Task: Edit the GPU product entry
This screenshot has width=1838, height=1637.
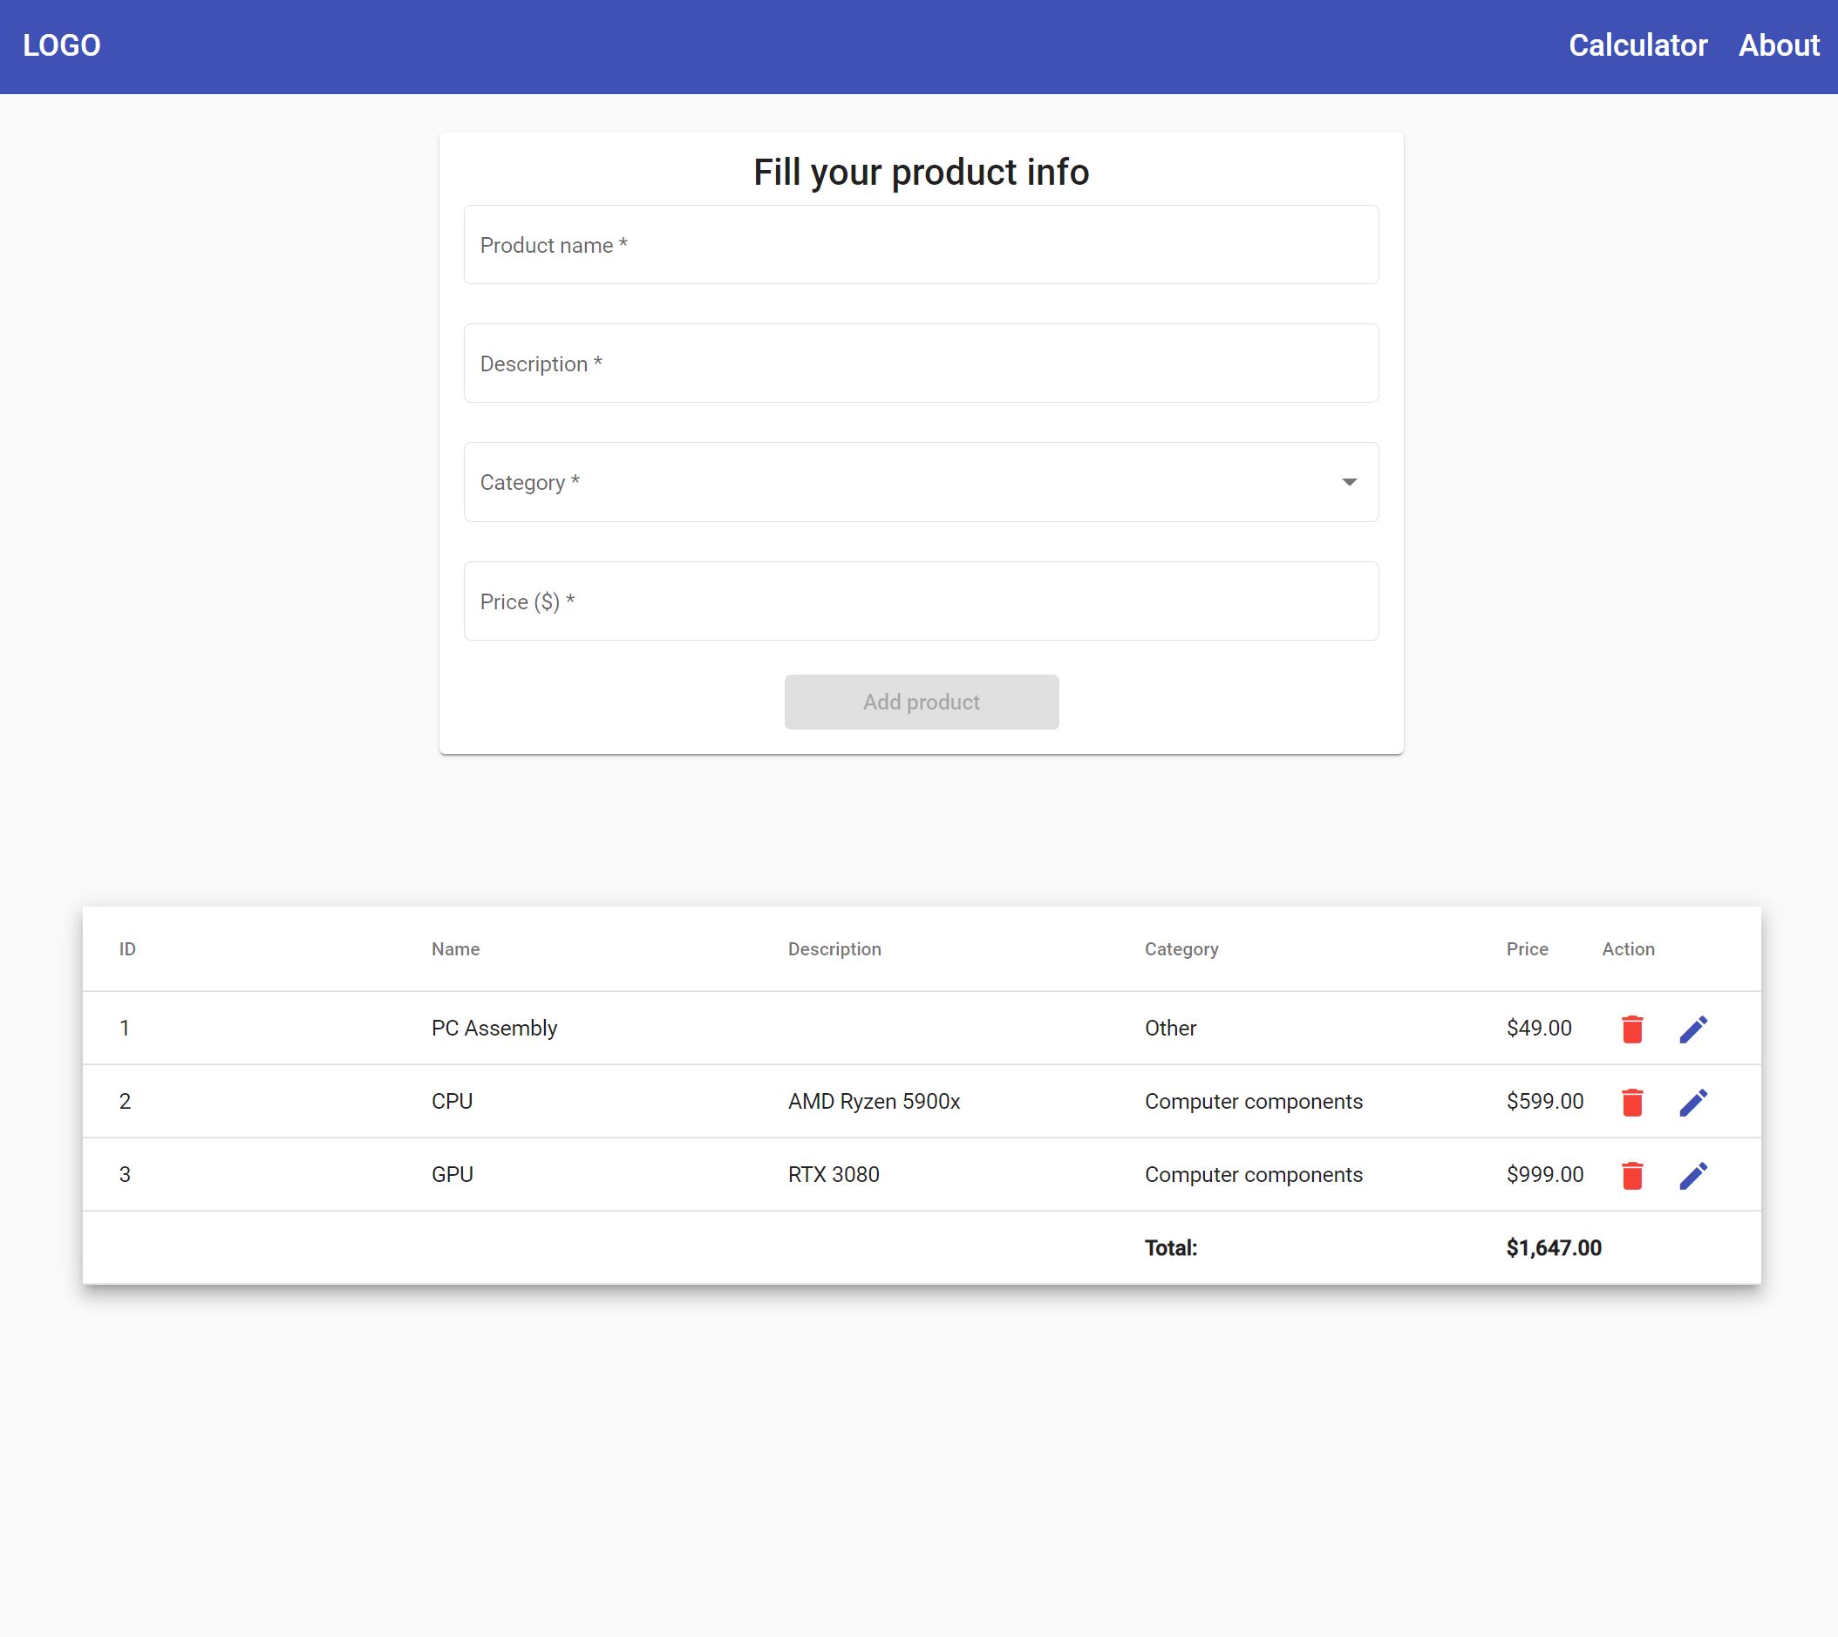Action: pos(1694,1175)
